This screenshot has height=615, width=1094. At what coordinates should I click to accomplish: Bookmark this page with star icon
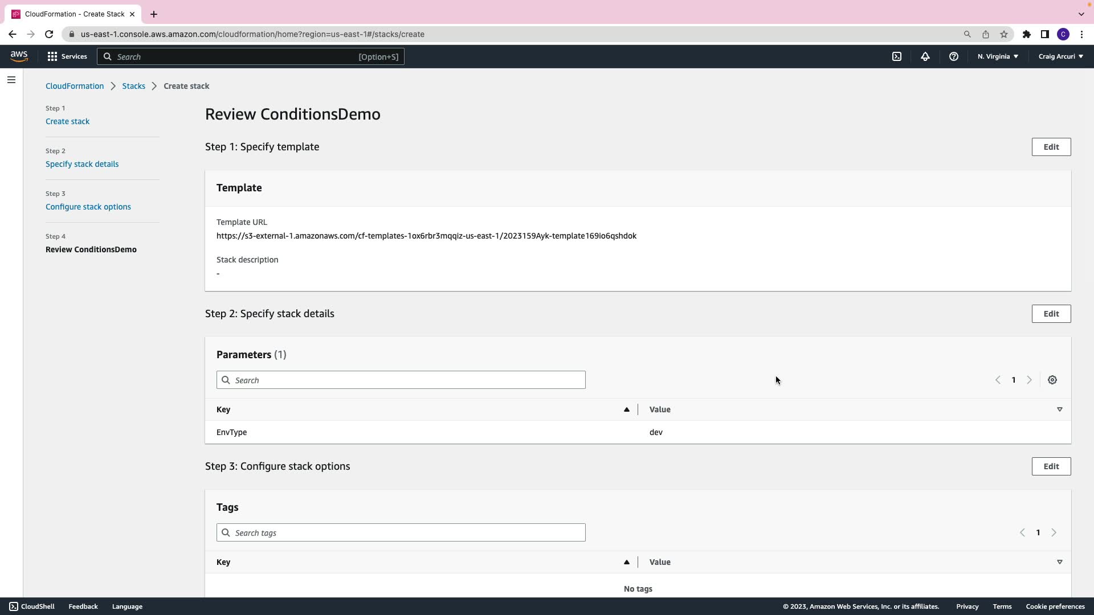pyautogui.click(x=1004, y=34)
